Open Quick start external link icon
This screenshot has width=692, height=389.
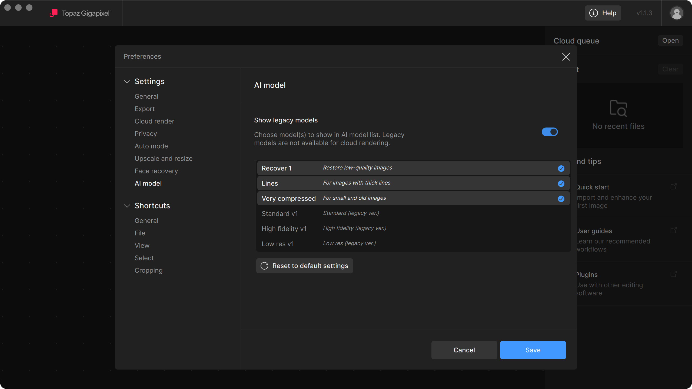point(673,187)
